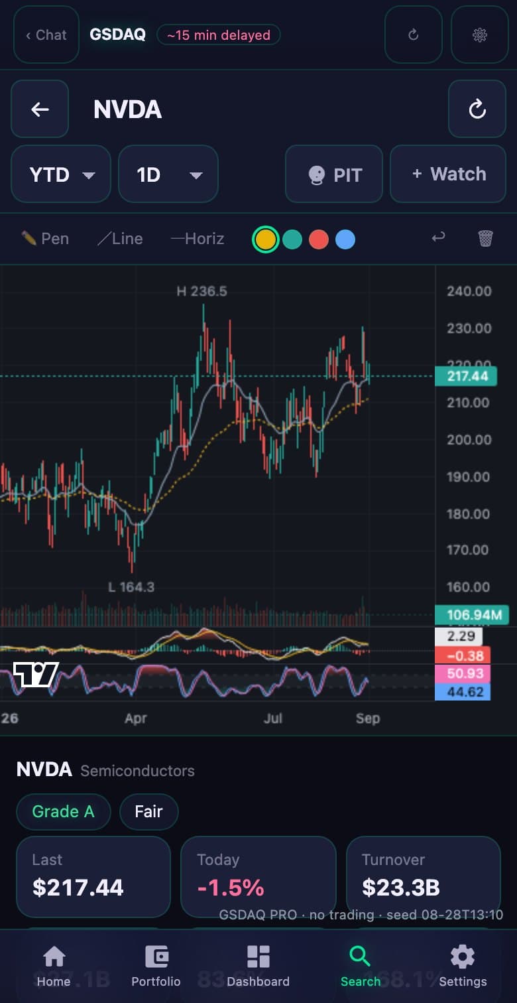The height and width of the screenshot is (1003, 517).
Task: Click the 50.93 stochastic value label
Action: 463,674
